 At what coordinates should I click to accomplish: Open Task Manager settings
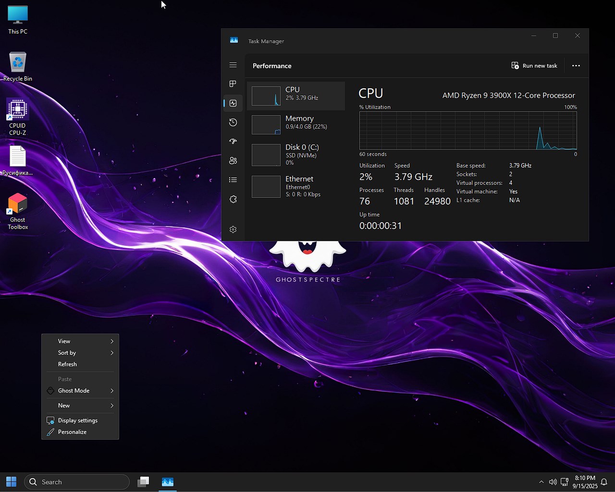[x=233, y=229]
